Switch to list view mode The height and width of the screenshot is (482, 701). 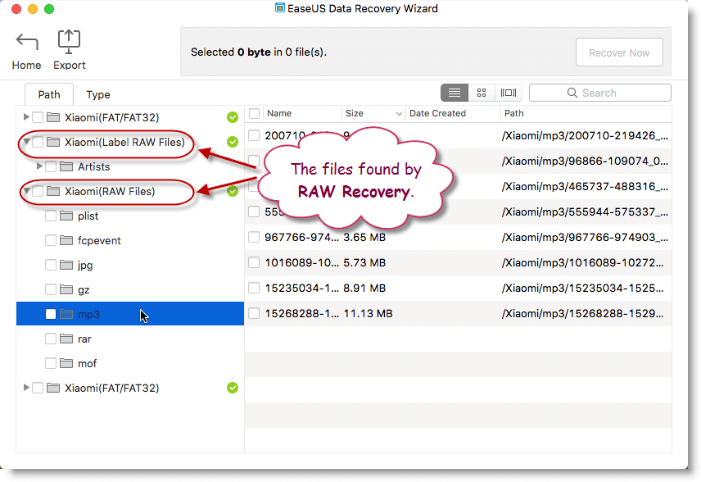[x=455, y=93]
